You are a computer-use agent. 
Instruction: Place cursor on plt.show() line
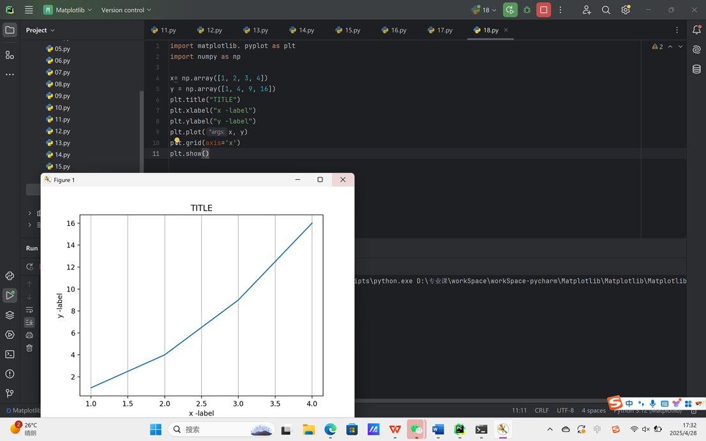(x=190, y=153)
